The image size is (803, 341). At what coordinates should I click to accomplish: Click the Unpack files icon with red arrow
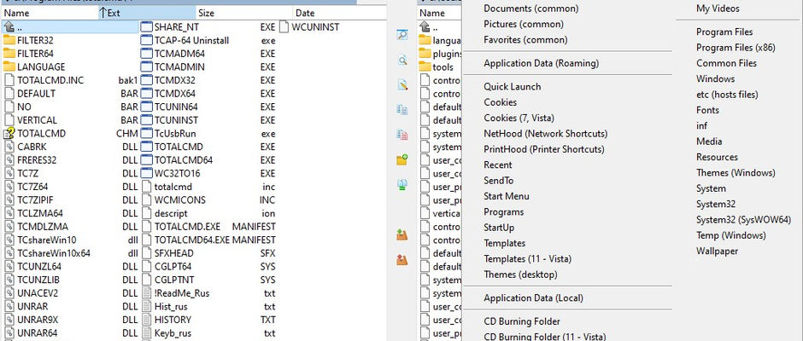coord(402,260)
